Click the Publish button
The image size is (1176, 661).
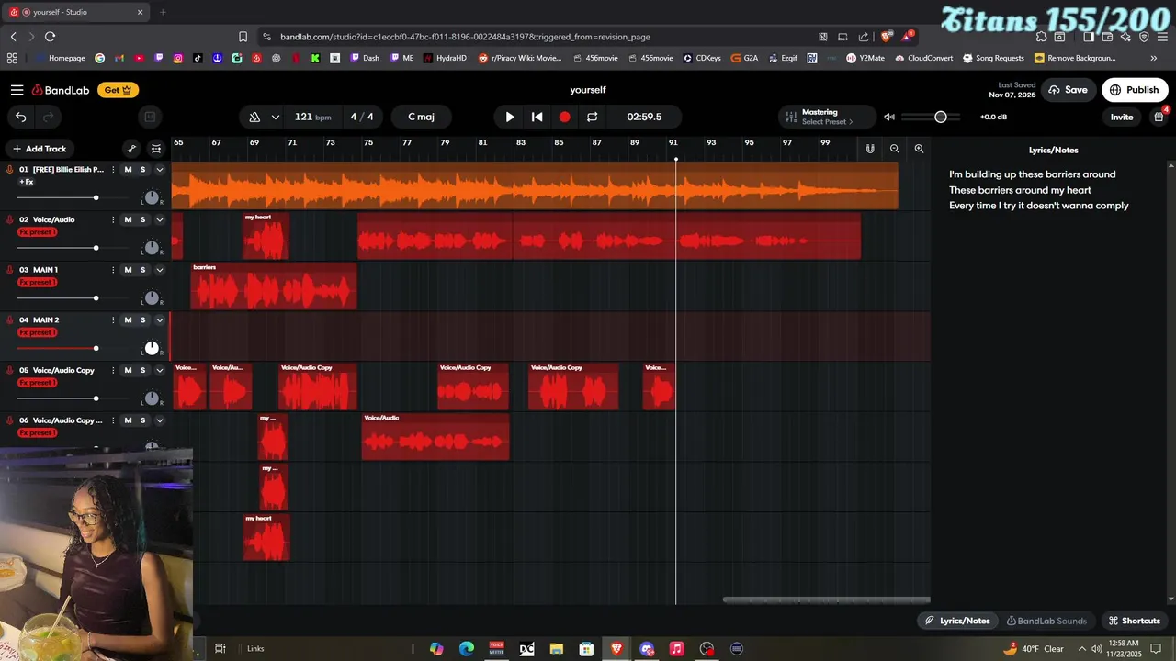tap(1135, 90)
